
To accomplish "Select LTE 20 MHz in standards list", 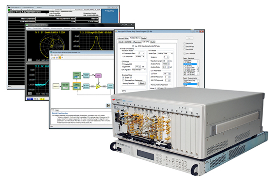I will tap(190, 66).
